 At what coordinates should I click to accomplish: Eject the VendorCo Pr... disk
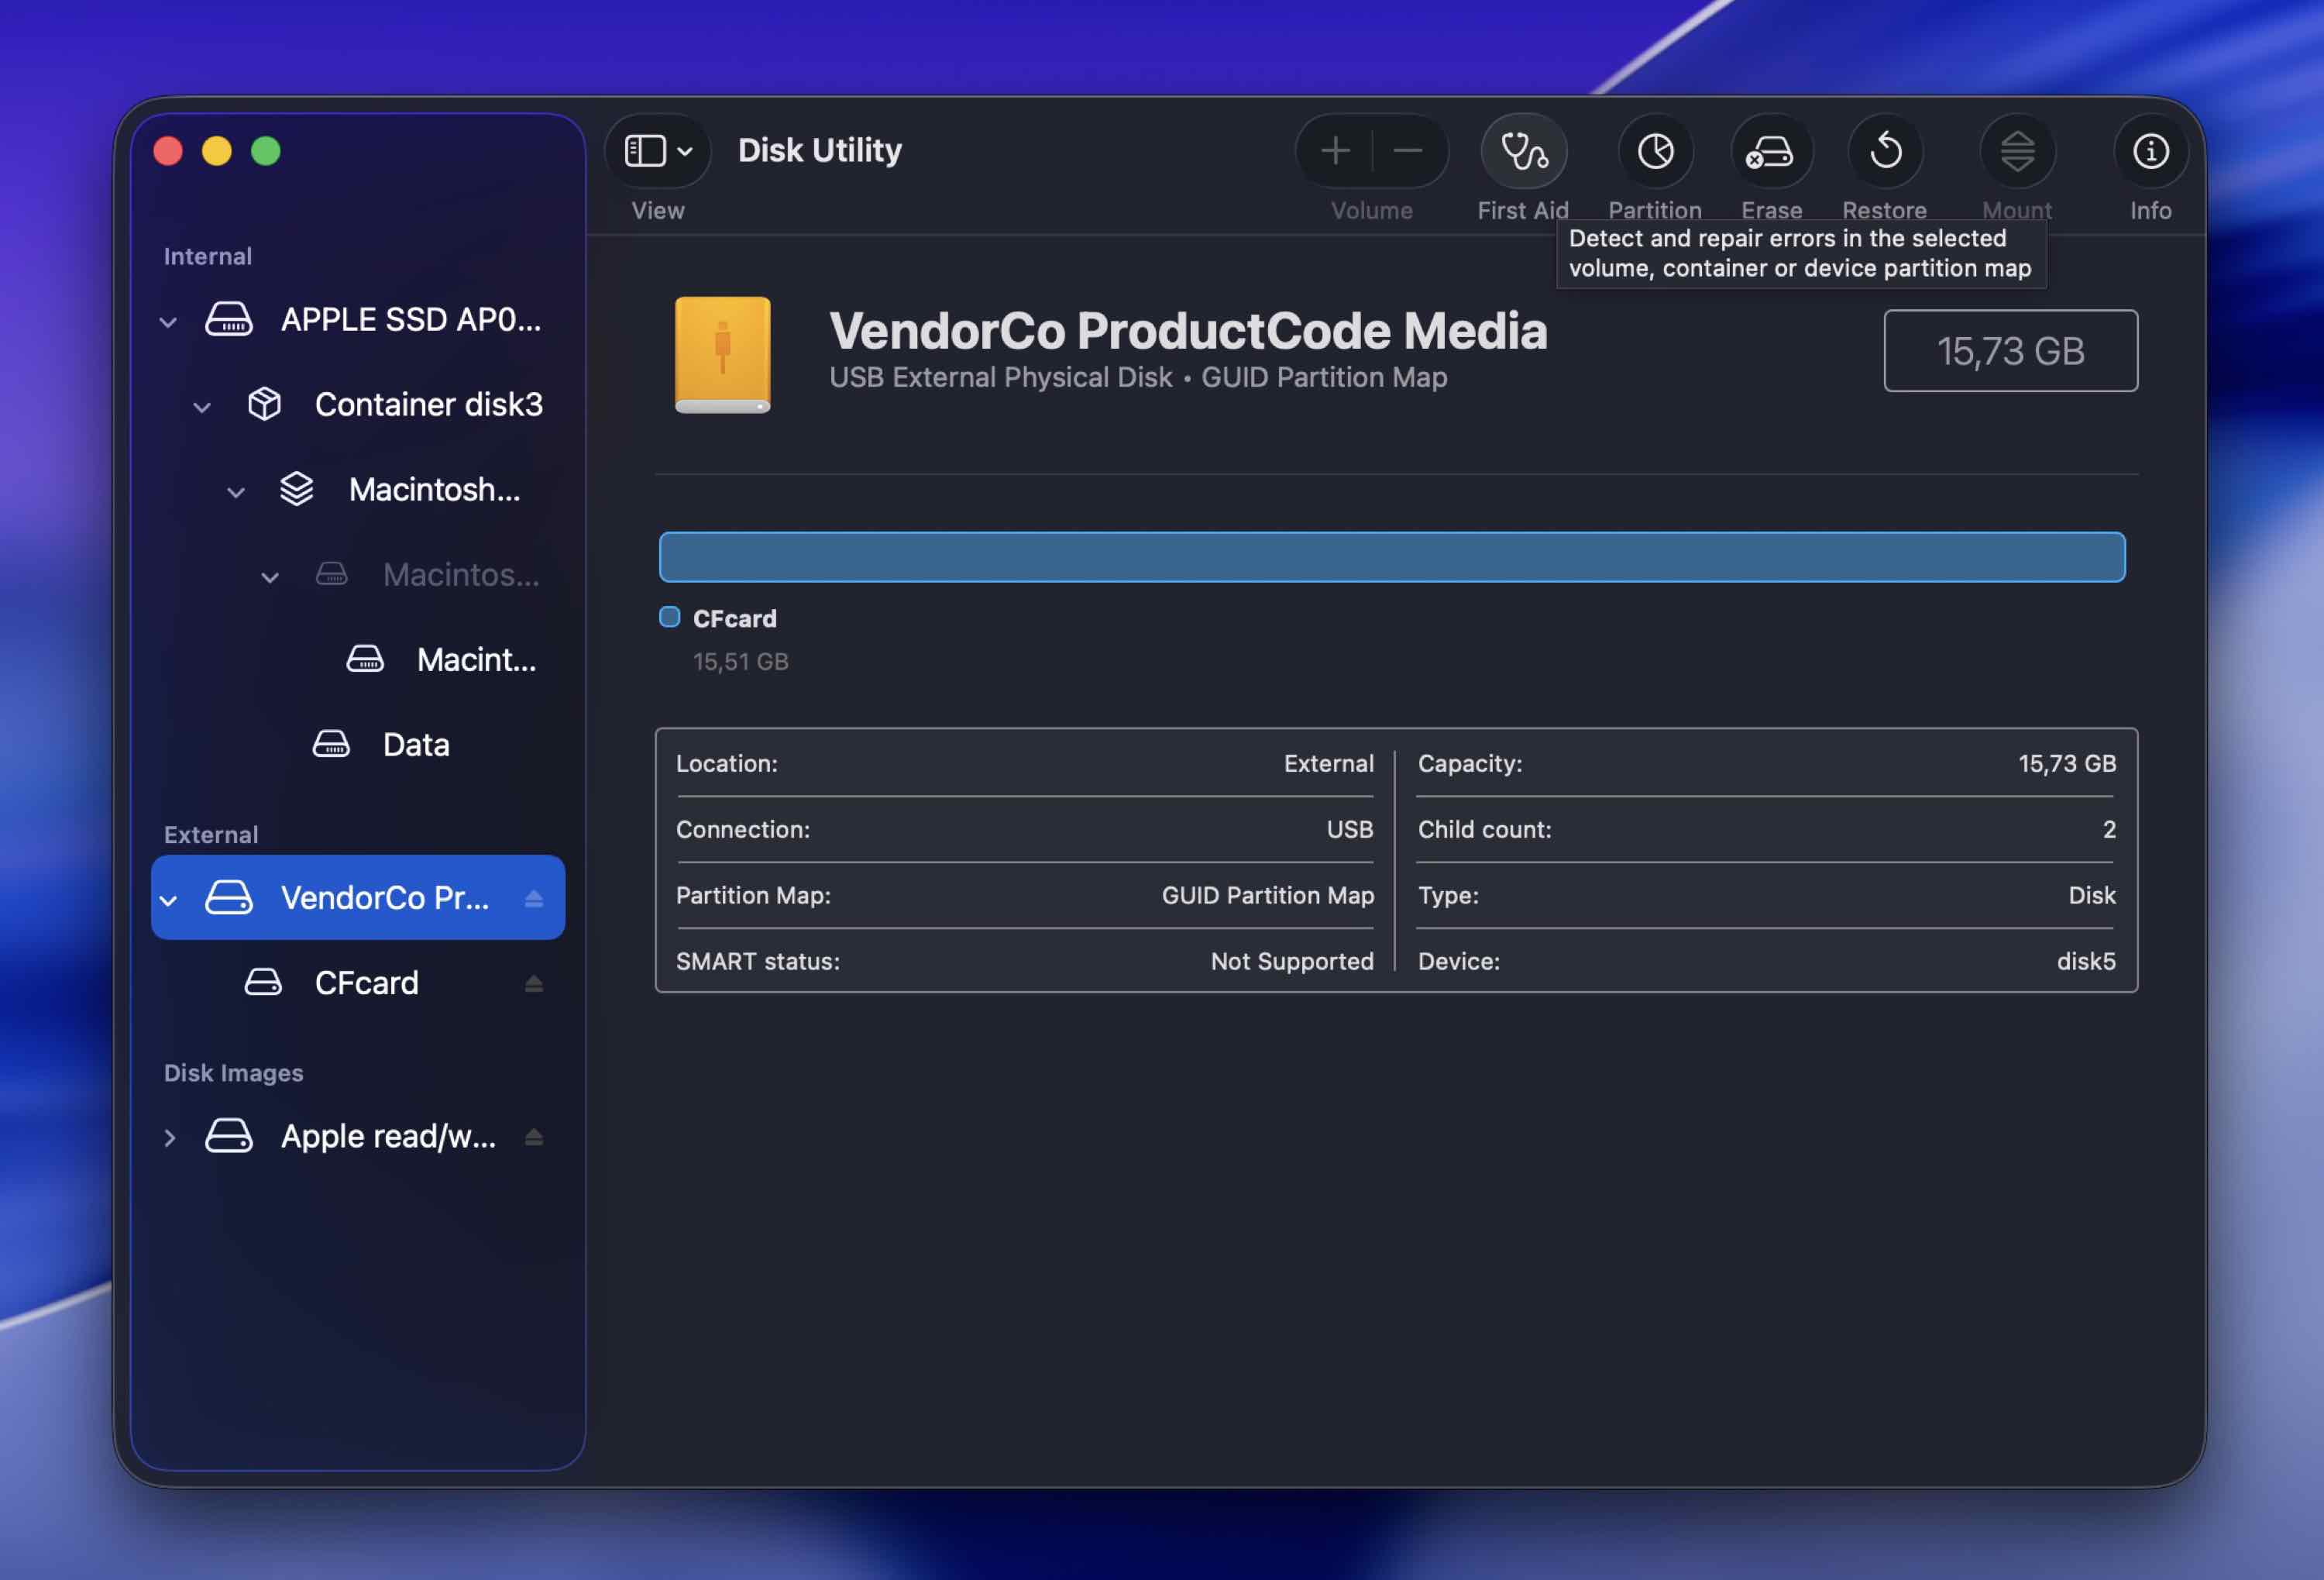pyautogui.click(x=534, y=898)
